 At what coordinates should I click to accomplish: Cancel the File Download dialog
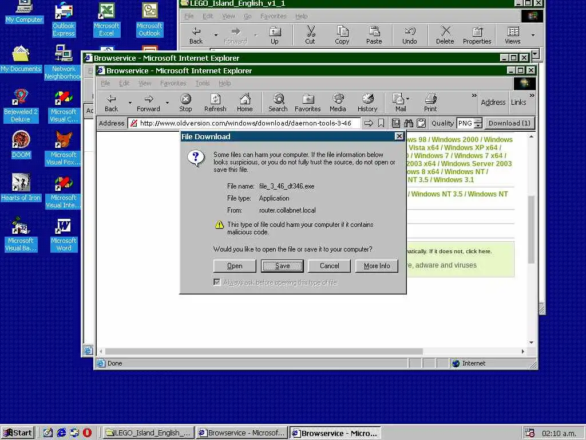pyautogui.click(x=329, y=266)
